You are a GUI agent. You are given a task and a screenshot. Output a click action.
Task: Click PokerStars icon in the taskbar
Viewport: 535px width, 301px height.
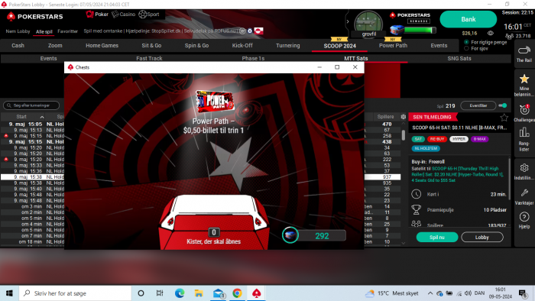(x=257, y=293)
